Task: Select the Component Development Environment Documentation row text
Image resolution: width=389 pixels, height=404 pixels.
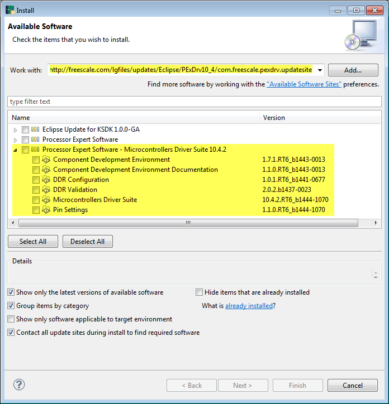Action: [x=135, y=170]
